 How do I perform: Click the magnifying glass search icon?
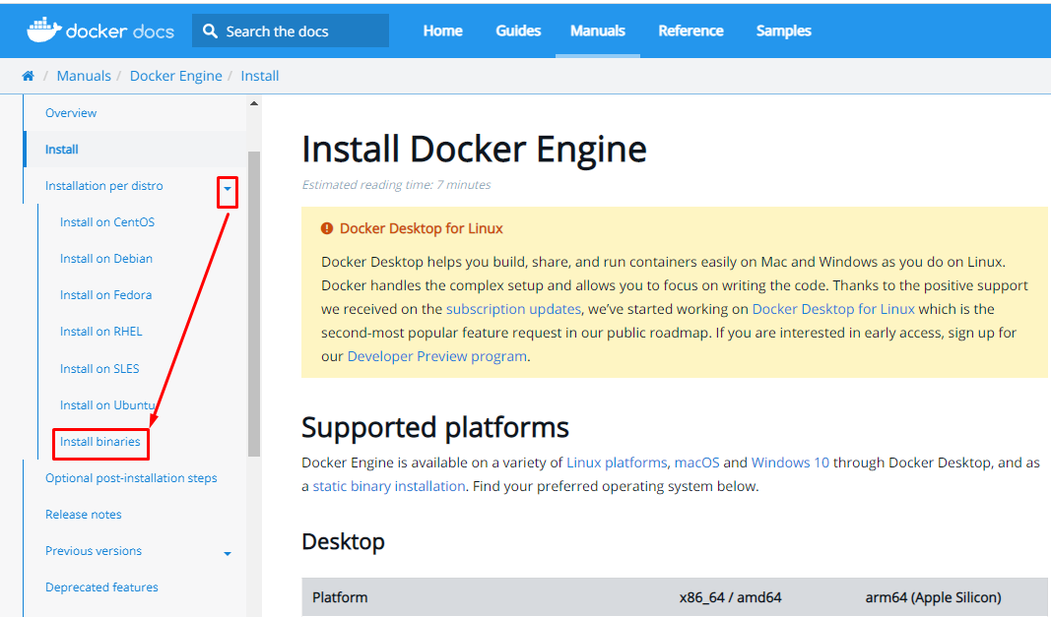pyautogui.click(x=210, y=31)
